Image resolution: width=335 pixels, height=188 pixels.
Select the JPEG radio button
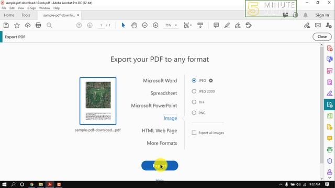[194, 80]
